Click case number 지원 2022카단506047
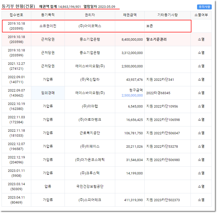217x213 pixels. 163,133
